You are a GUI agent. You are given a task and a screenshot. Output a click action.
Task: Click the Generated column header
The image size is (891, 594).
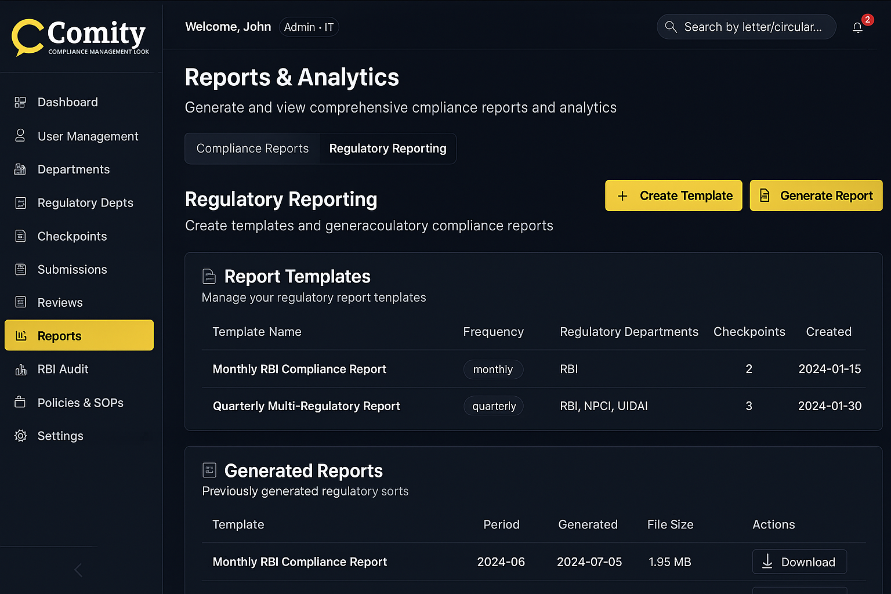588,524
